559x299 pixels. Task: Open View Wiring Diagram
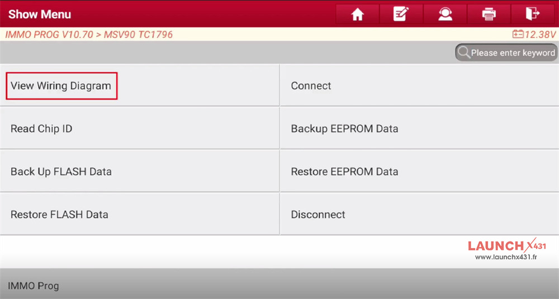61,86
